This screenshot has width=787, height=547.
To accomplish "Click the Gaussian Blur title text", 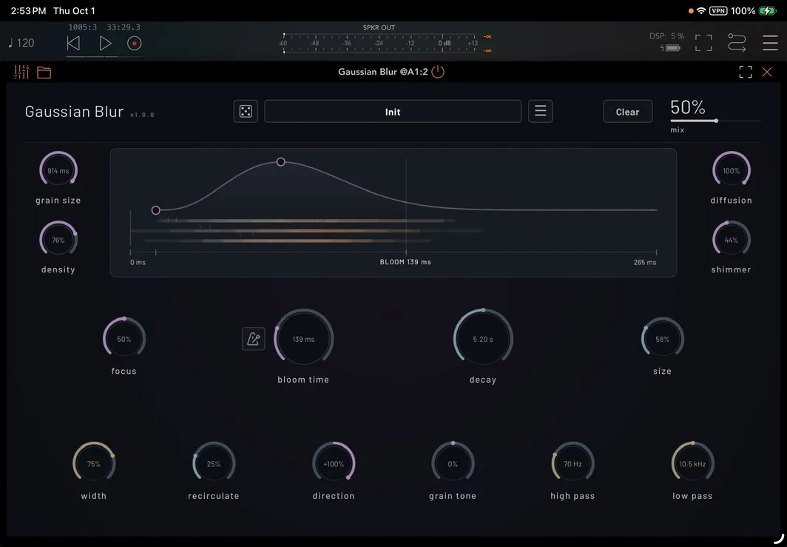I will point(74,112).
